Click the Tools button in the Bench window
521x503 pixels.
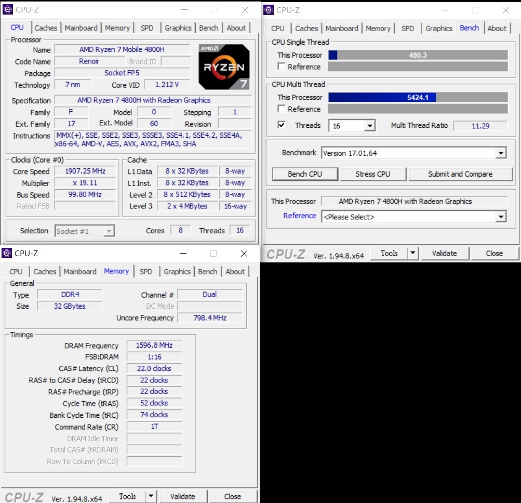point(389,253)
